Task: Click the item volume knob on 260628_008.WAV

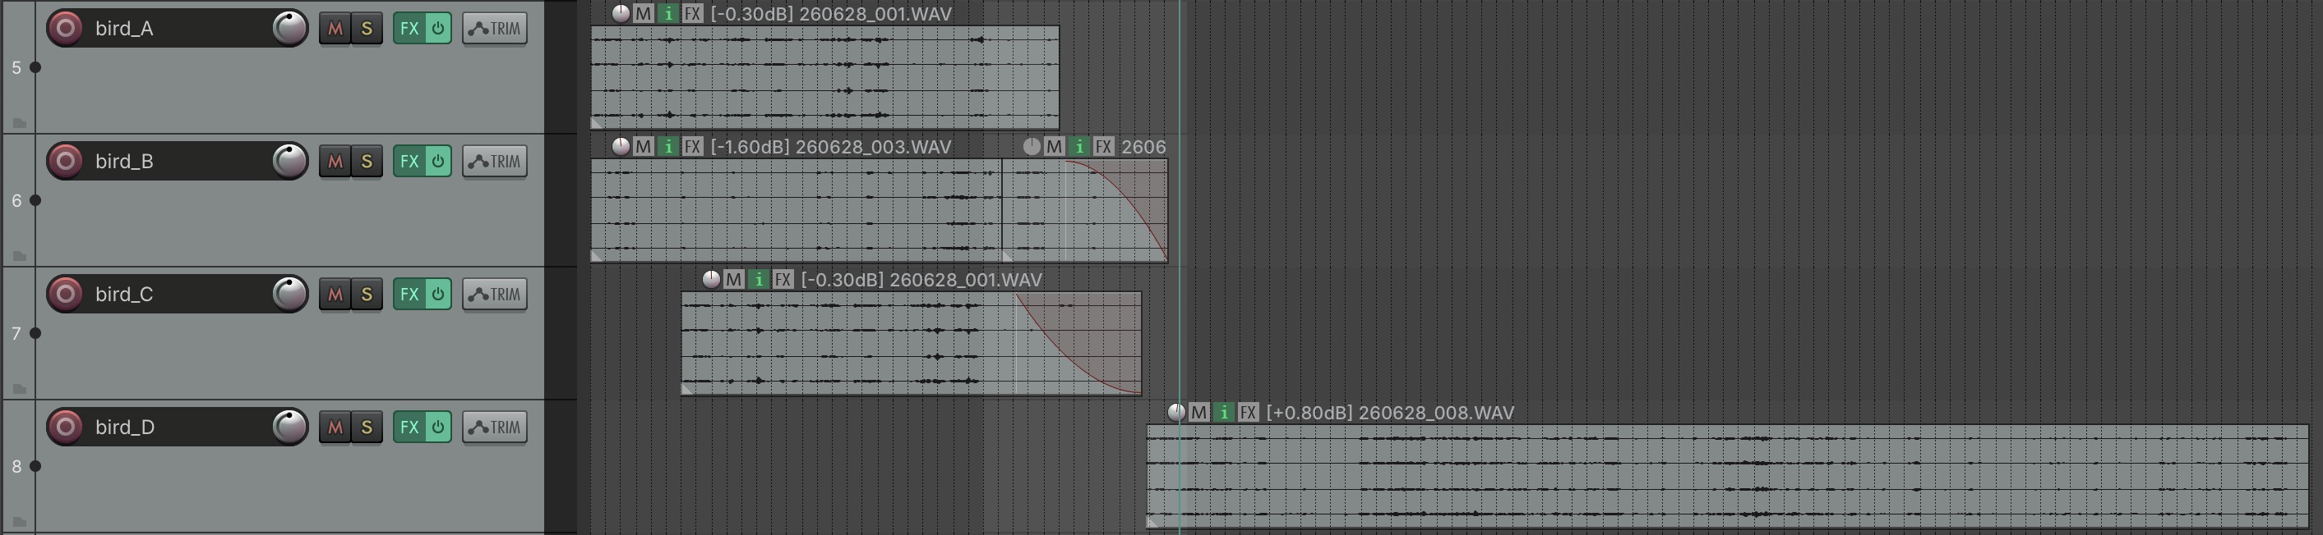Action: [1176, 413]
